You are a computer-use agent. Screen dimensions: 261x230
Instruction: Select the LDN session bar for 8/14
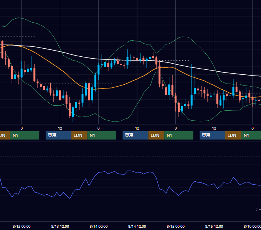point(156,135)
